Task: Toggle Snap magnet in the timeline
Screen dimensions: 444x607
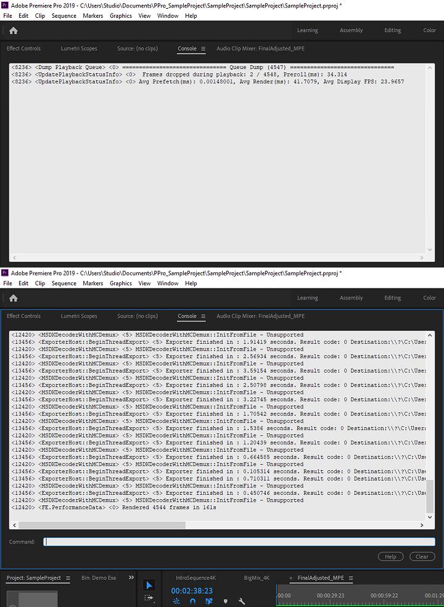Action: click(192, 601)
